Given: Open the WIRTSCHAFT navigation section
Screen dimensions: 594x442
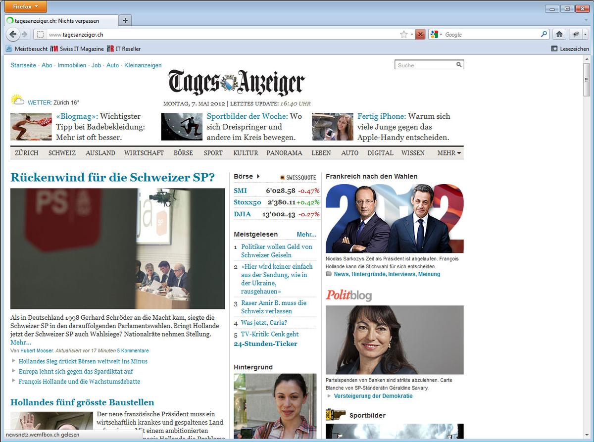Looking at the screenshot, I should tap(144, 153).
